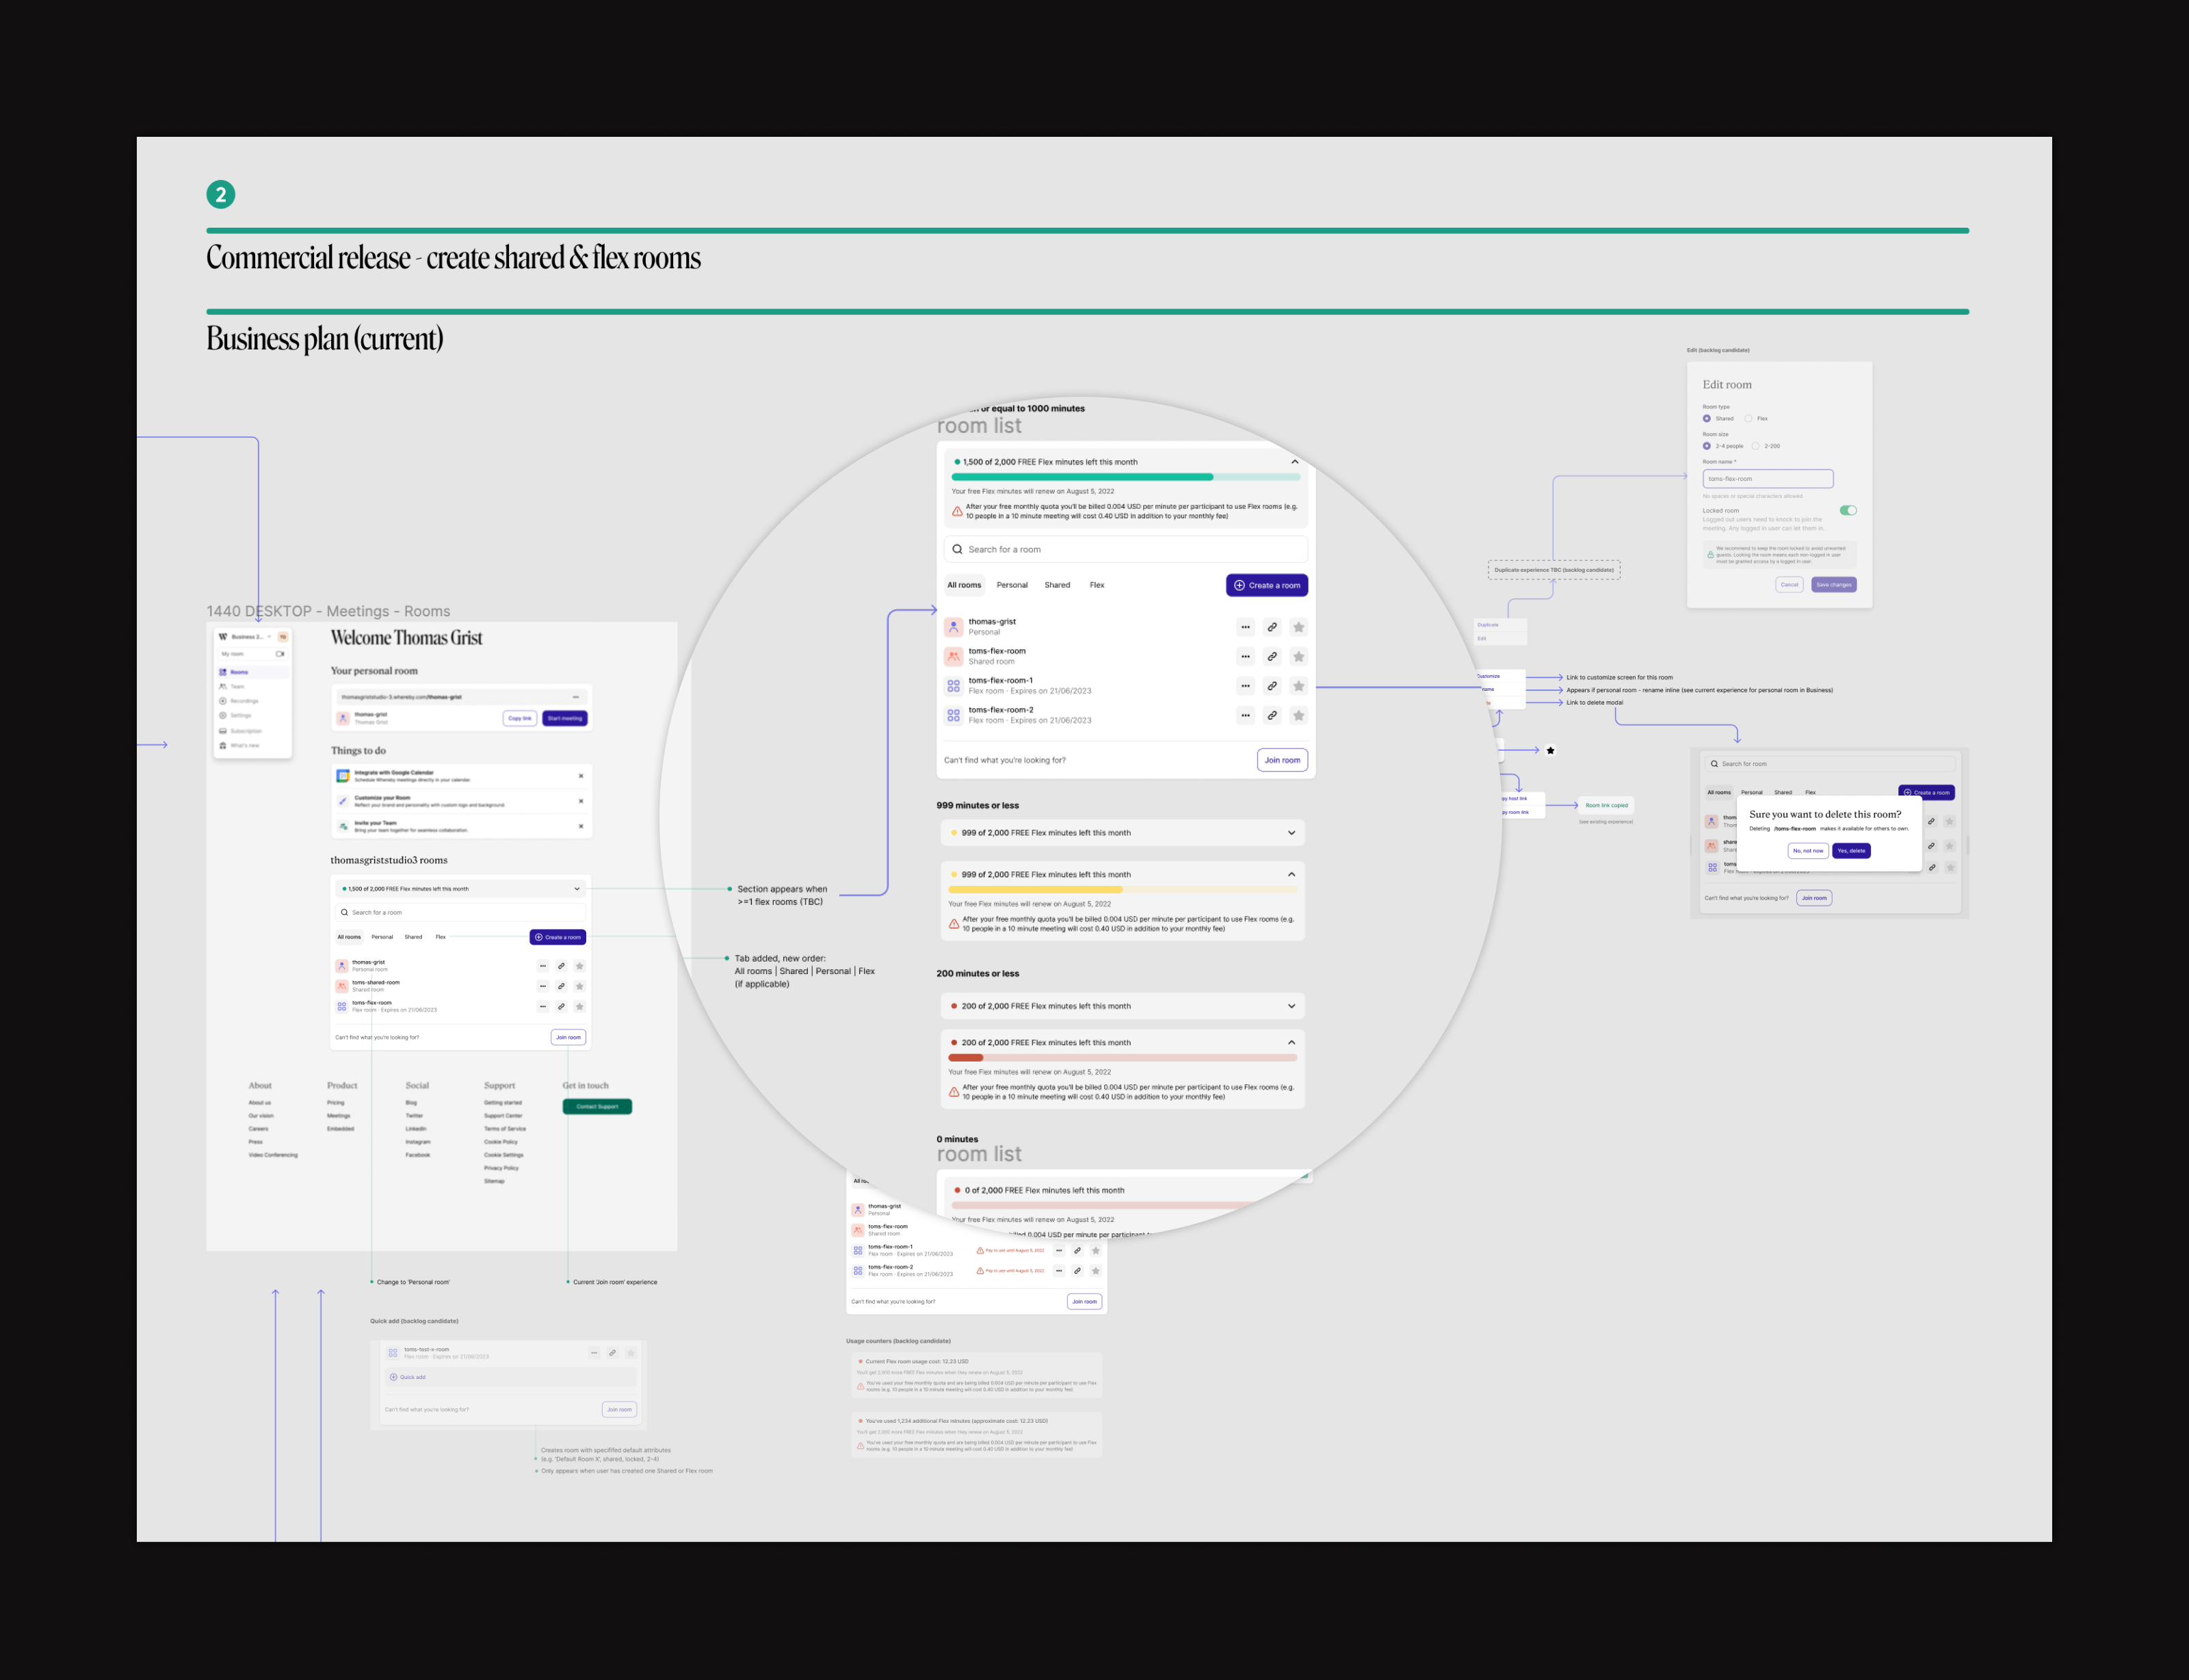The height and width of the screenshot is (1680, 2189).
Task: Click the flex room grid icon for toms-flex-room-1
Action: [x=953, y=686]
